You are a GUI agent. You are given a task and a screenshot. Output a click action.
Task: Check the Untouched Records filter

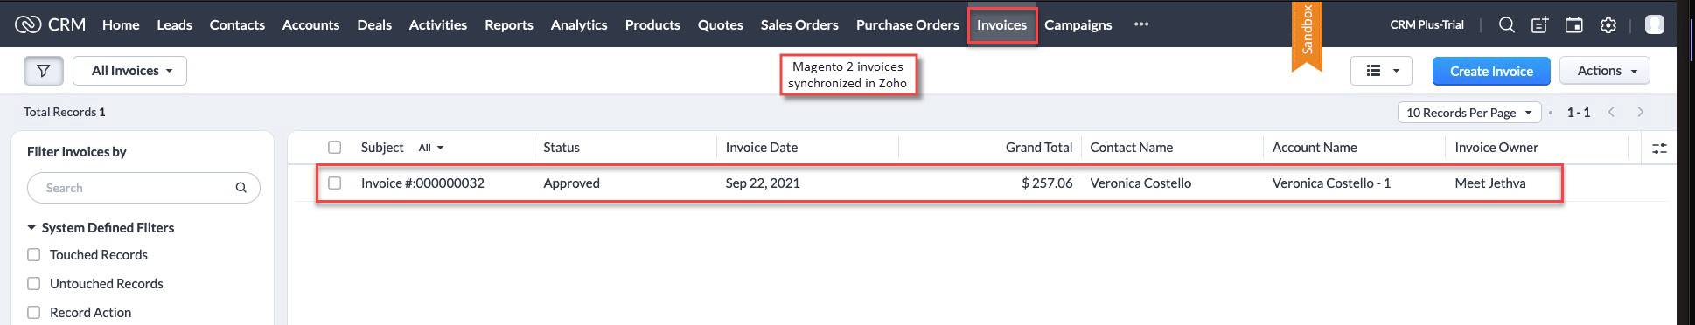coord(34,284)
